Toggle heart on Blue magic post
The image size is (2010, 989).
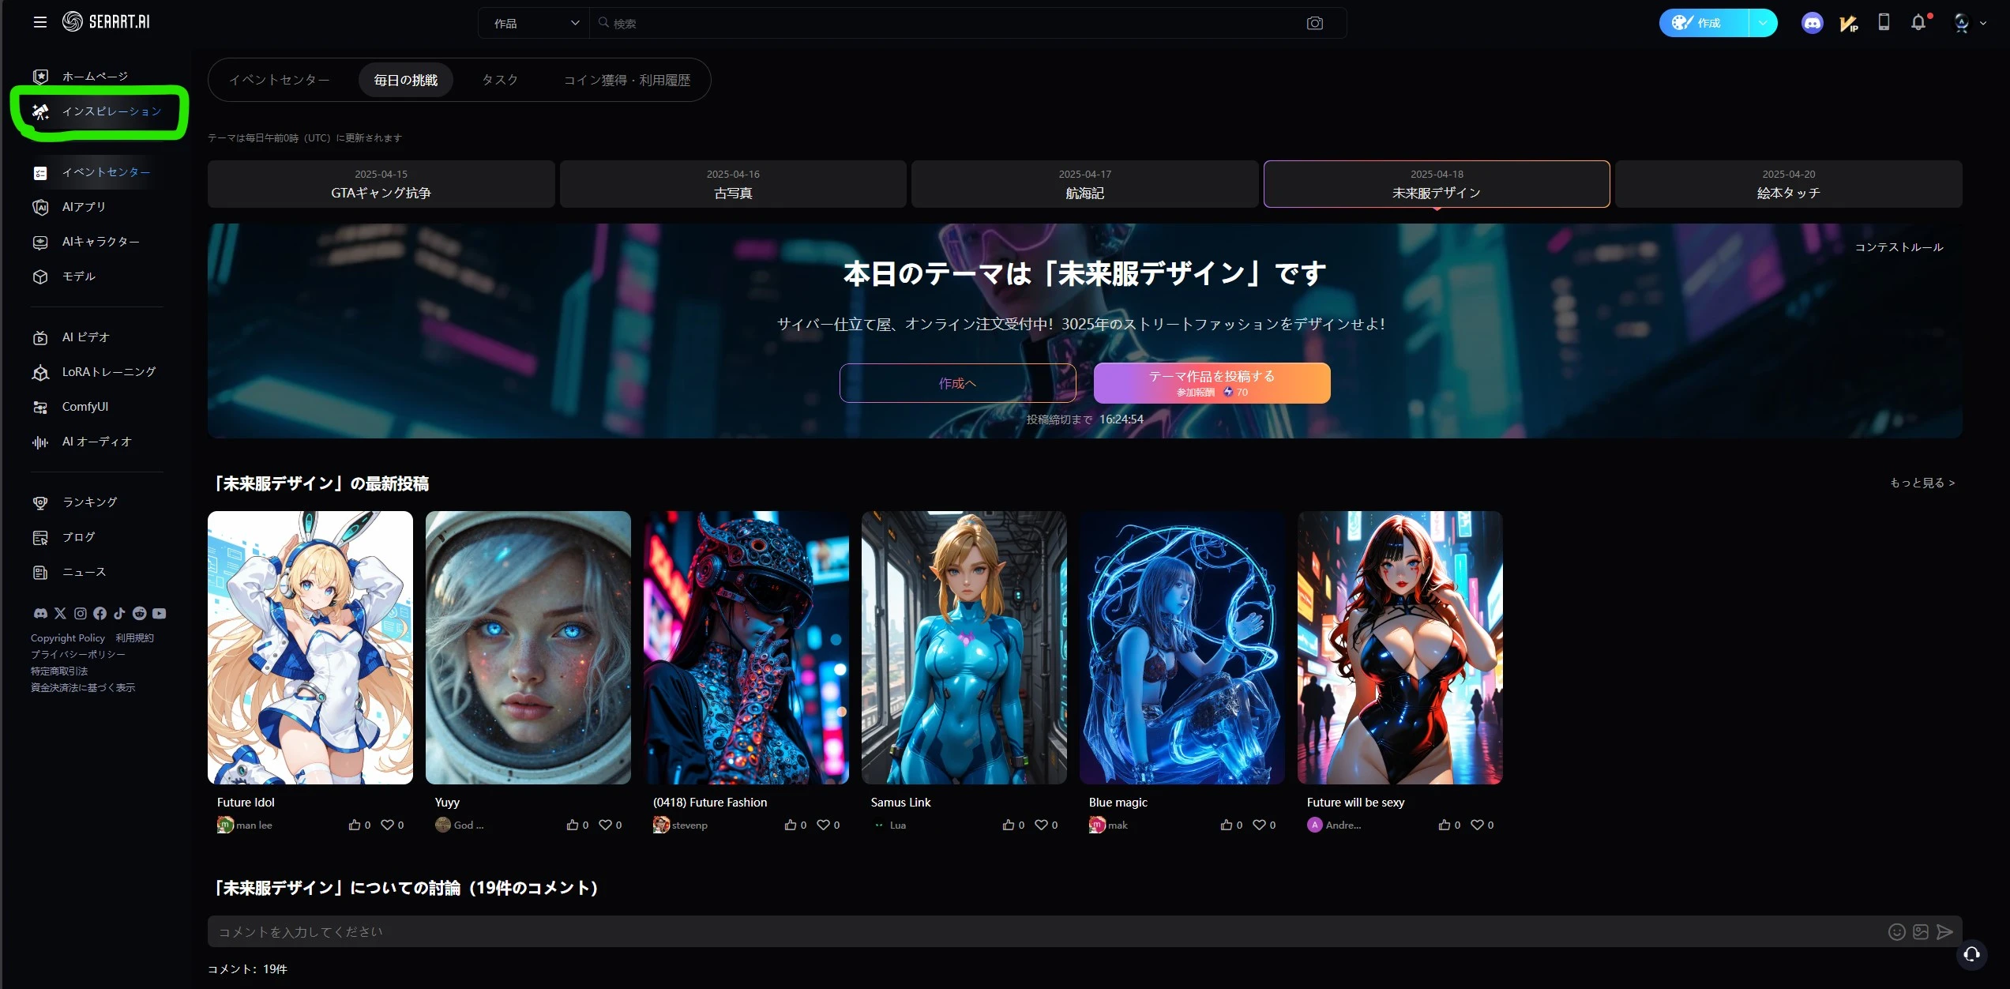pos(1259,825)
